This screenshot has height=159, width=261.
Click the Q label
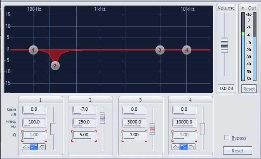click(x=14, y=135)
